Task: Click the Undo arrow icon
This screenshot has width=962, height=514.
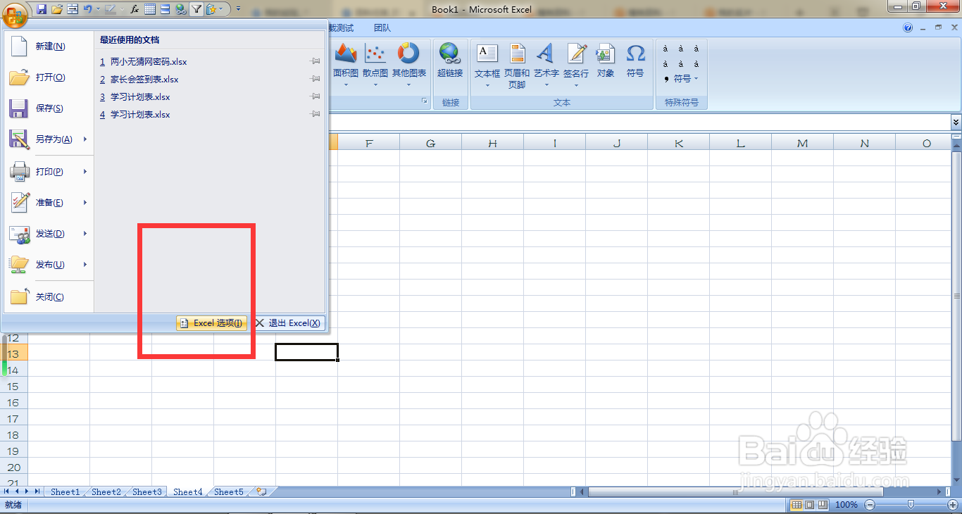Action: 87,9
